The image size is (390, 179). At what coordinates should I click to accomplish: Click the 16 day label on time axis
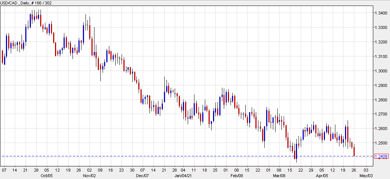(x=111, y=170)
